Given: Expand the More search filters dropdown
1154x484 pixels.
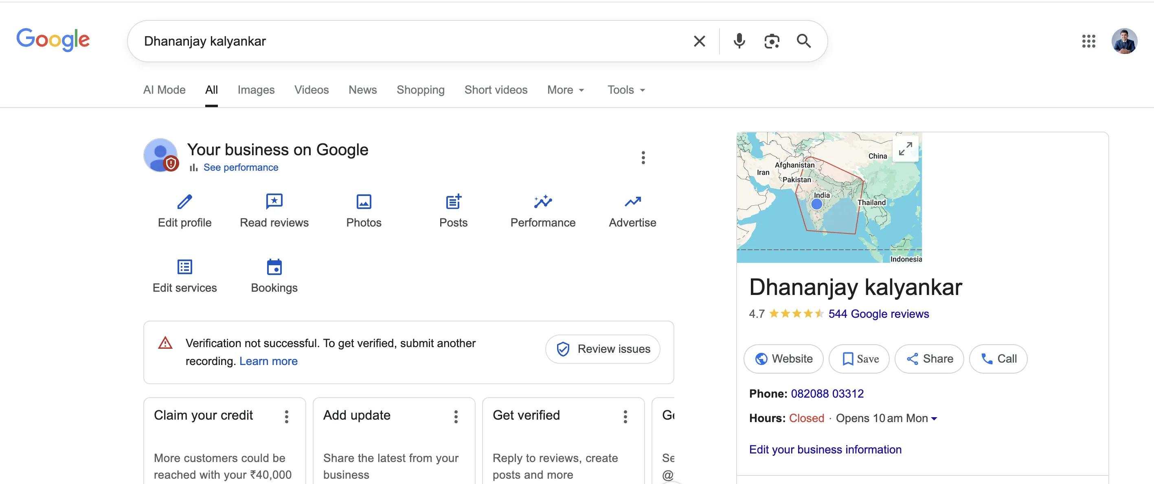Looking at the screenshot, I should pos(565,90).
